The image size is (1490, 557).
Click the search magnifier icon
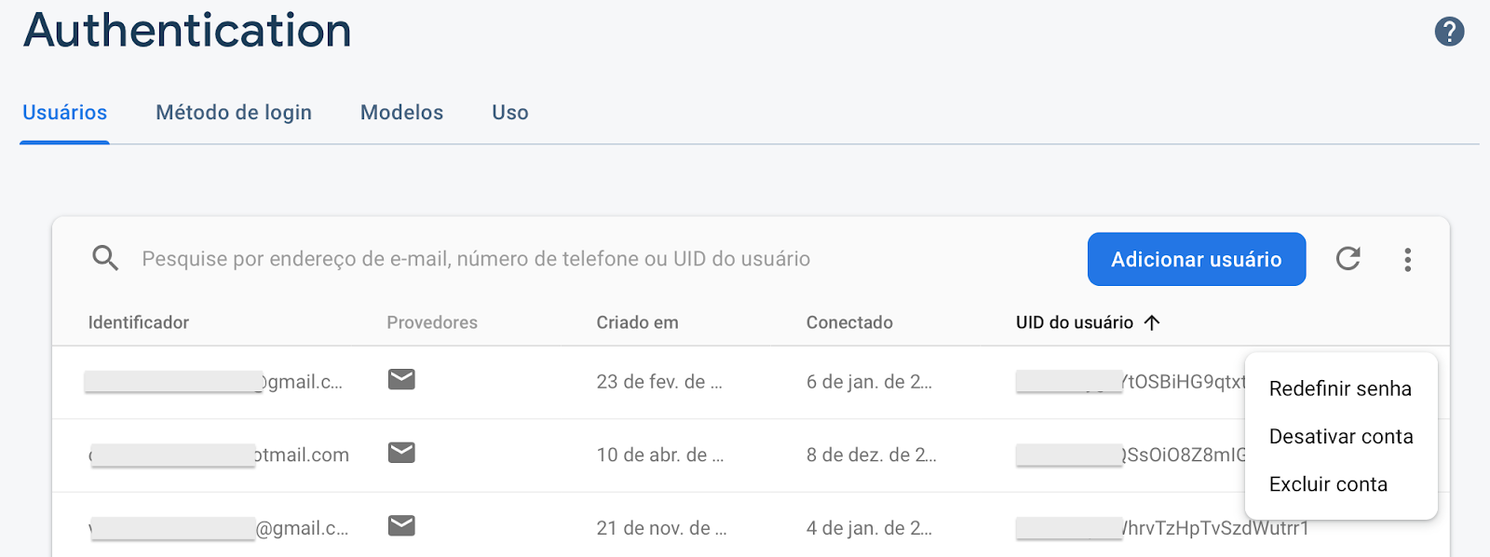point(105,258)
